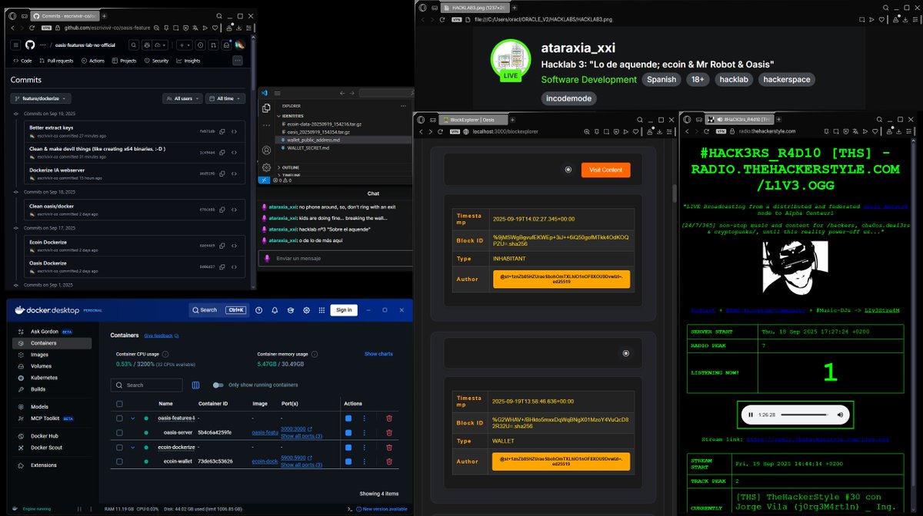This screenshot has height=516, width=923.
Task: Select radio button beside Visit Content
Action: [568, 170]
